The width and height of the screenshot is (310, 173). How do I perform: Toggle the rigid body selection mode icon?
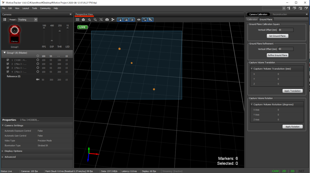coord(132,20)
